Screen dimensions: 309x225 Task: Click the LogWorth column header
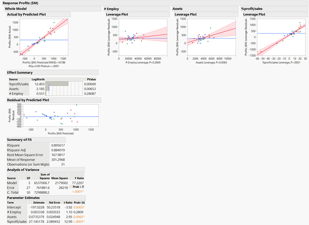[x=38, y=79]
